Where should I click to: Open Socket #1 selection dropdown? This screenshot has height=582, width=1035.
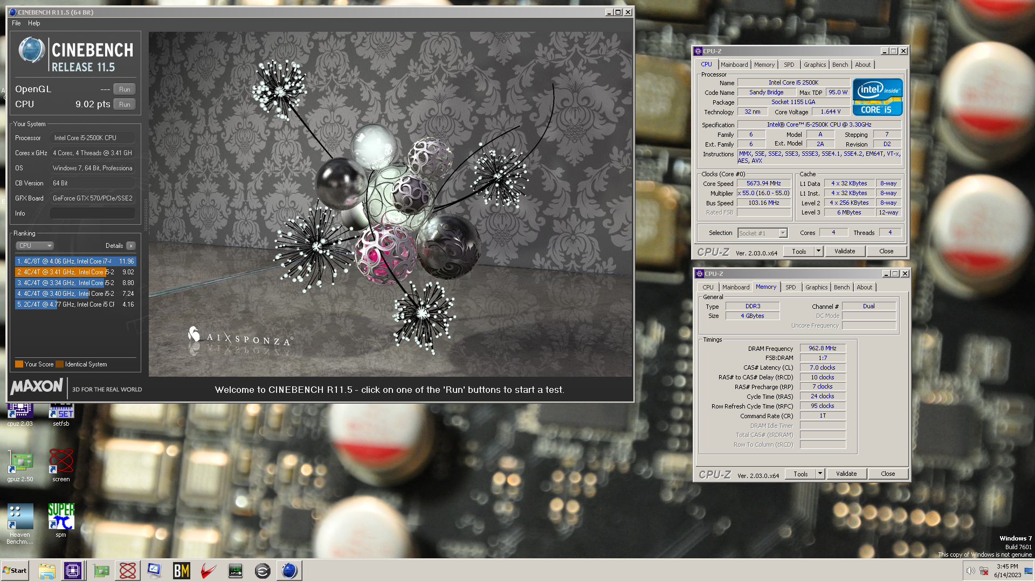(x=783, y=233)
